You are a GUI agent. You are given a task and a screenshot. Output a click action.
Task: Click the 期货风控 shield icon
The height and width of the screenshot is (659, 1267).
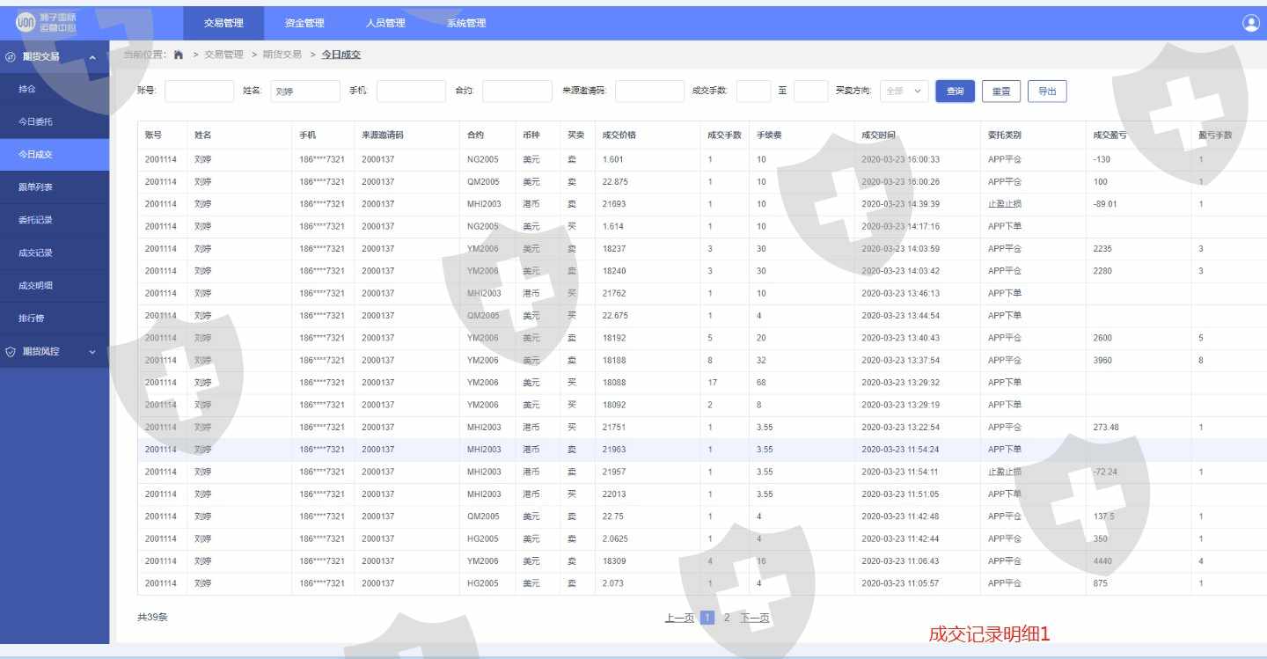point(11,352)
